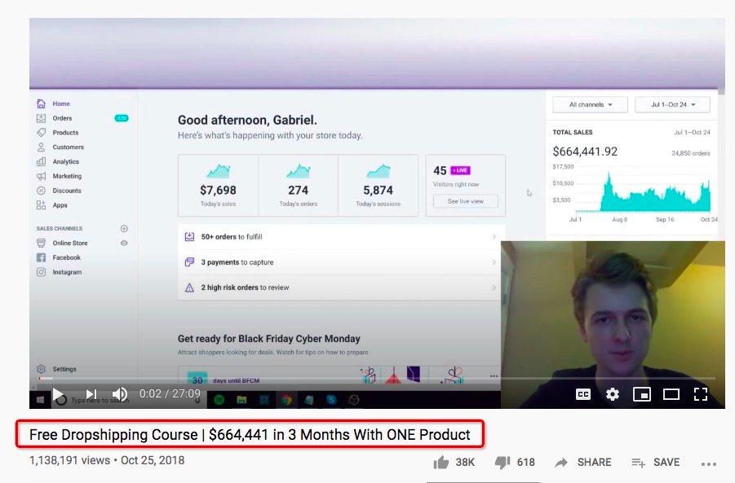The height and width of the screenshot is (483, 735).
Task: Click the See live view button
Action: point(466,201)
